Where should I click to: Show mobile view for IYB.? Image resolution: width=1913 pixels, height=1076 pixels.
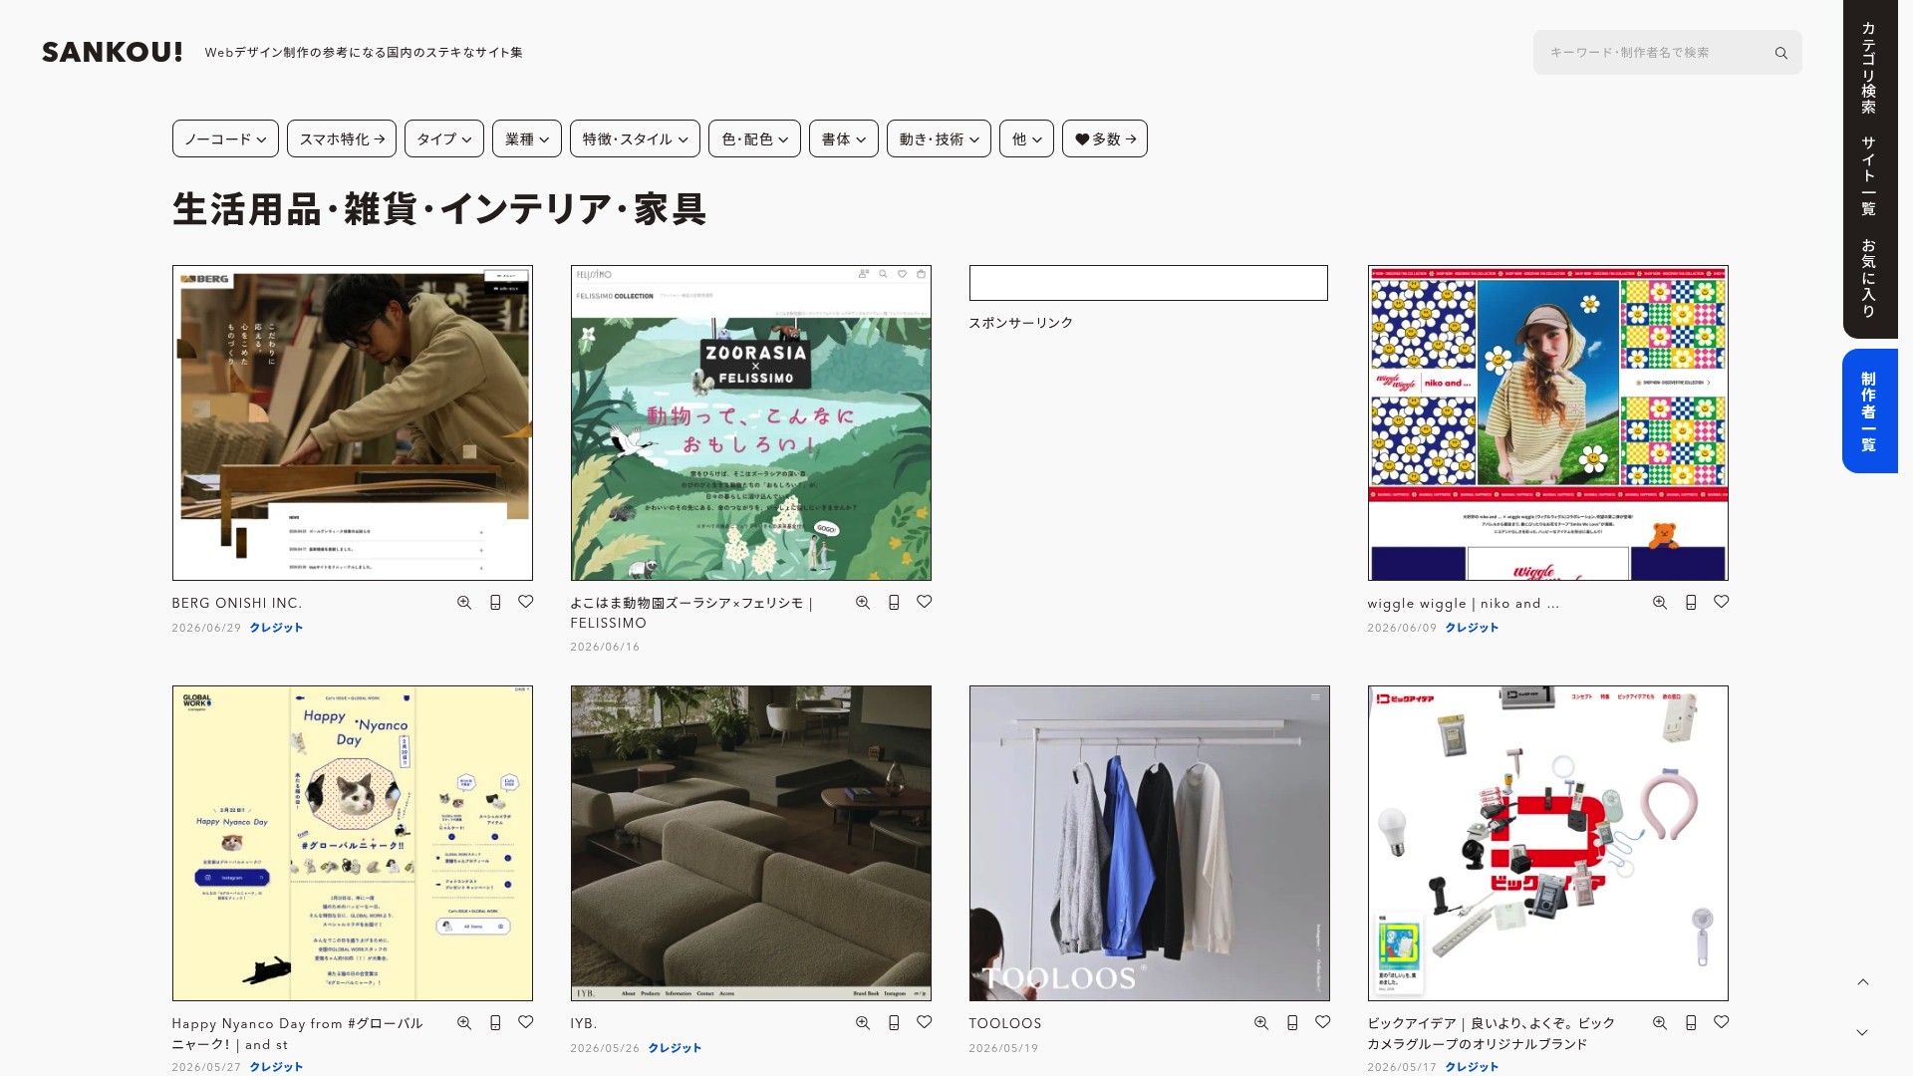coord(894,1023)
